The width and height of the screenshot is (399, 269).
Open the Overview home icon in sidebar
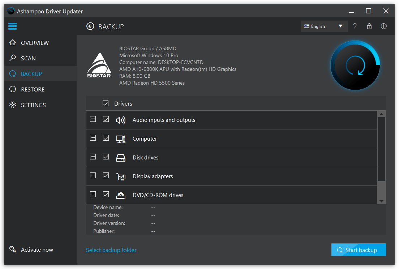tap(13, 43)
